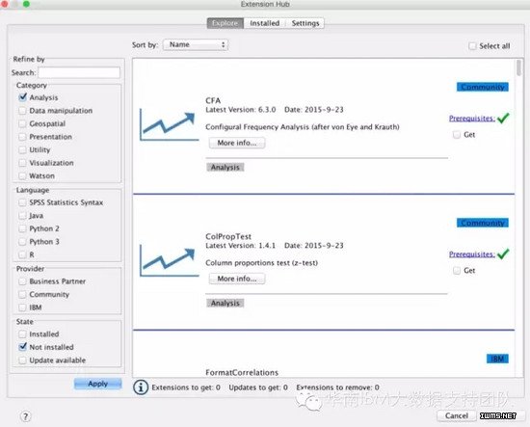Filter by Business Partner provider
The width and height of the screenshot is (530, 427).
[x=22, y=281]
